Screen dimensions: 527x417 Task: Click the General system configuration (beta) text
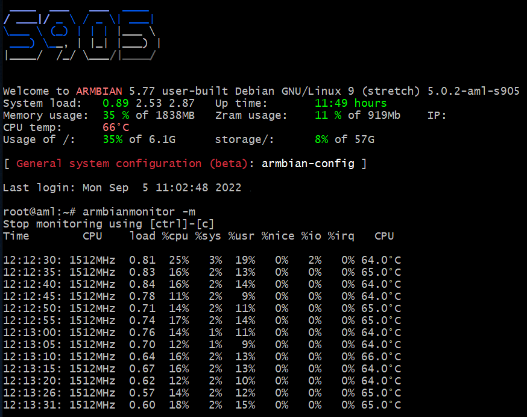[x=131, y=164]
